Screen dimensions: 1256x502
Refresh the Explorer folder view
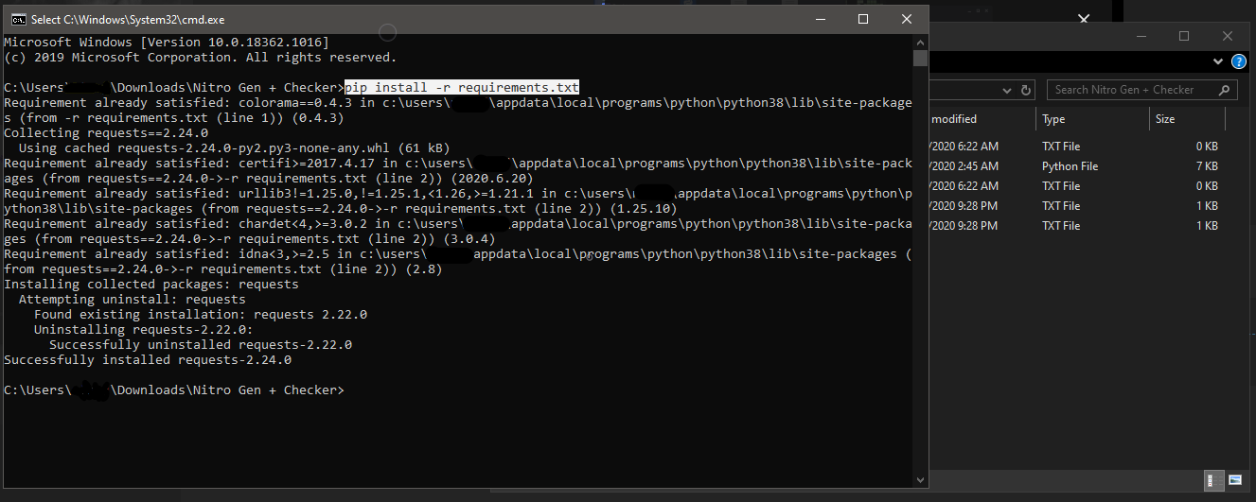point(1027,91)
